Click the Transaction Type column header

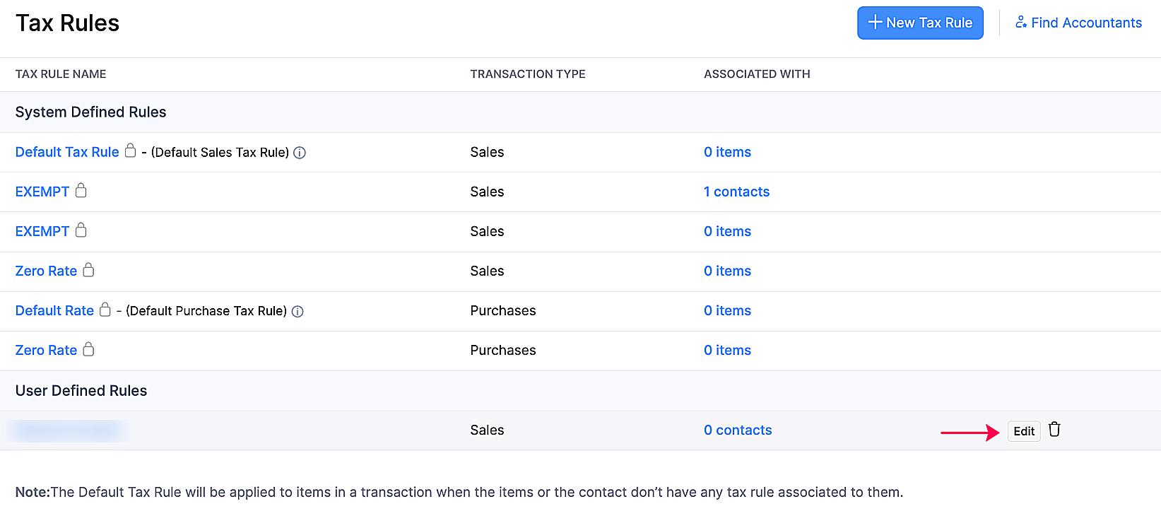[527, 74]
